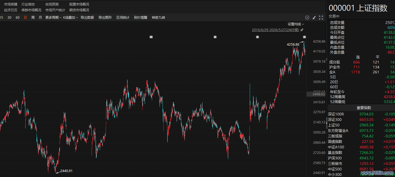Open the second event marker from the left above the chart

pos(215,37)
